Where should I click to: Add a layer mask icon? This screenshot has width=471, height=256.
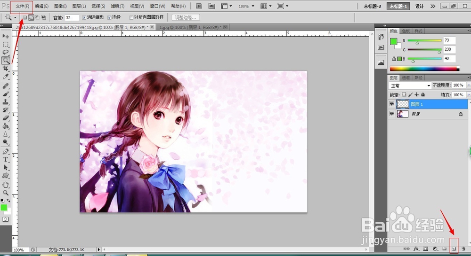pos(426,249)
